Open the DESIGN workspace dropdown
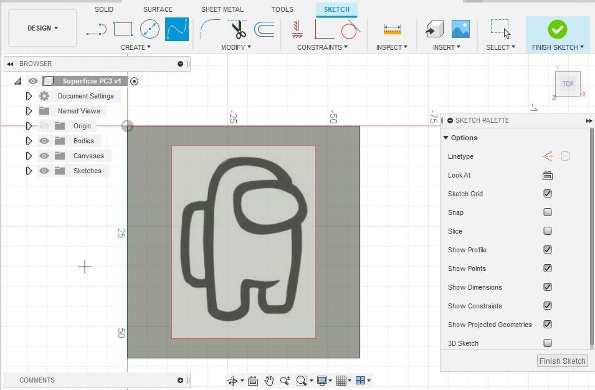 [42, 28]
